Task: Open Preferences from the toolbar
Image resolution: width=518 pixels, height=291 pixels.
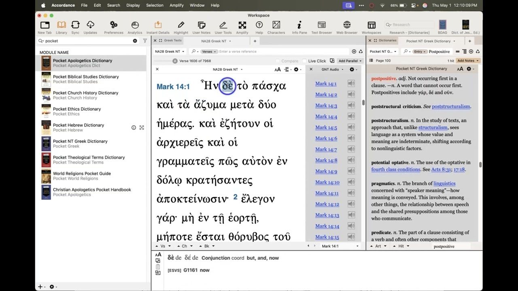Action: click(x=114, y=27)
